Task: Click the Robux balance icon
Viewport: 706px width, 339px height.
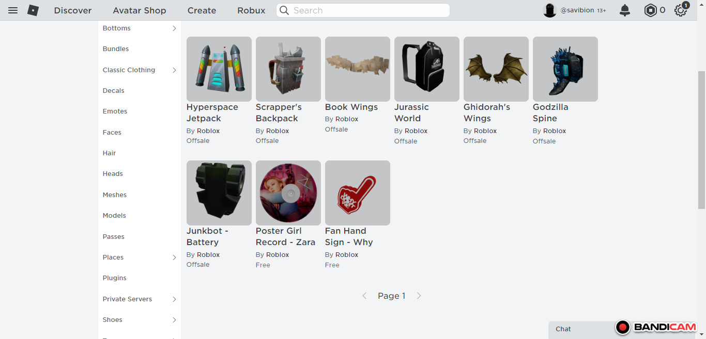Action: pyautogui.click(x=650, y=10)
